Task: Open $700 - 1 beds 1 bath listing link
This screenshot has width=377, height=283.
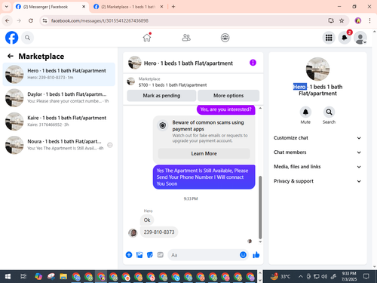Action: pyautogui.click(x=173, y=85)
